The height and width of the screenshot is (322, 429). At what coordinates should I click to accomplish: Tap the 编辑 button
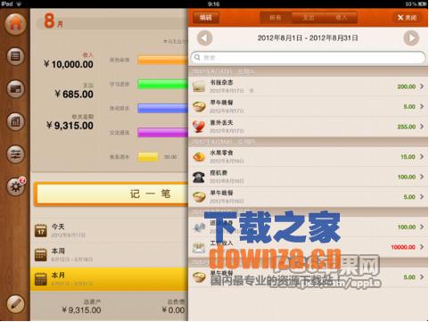click(x=205, y=18)
